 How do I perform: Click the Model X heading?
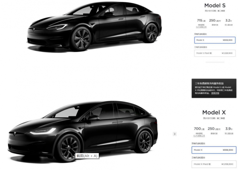point(214,112)
